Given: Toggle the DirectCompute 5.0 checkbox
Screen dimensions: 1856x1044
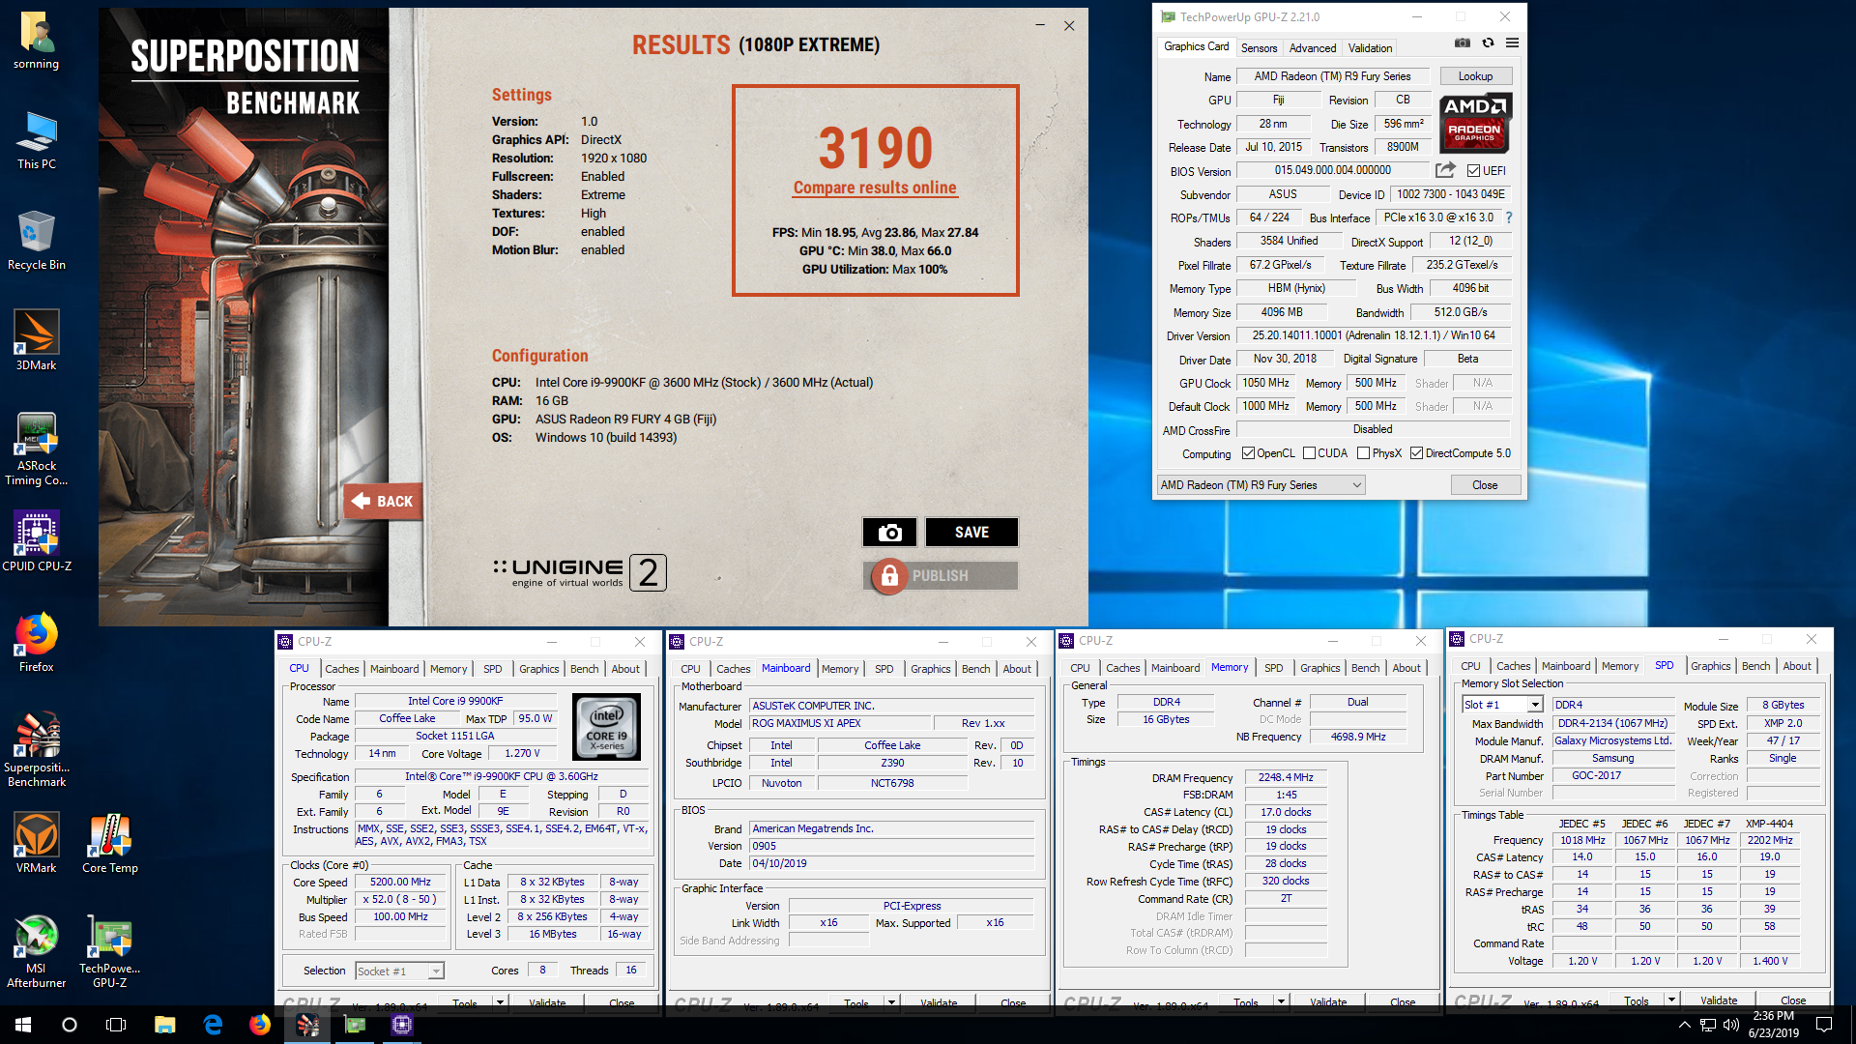Looking at the screenshot, I should 1416,453.
